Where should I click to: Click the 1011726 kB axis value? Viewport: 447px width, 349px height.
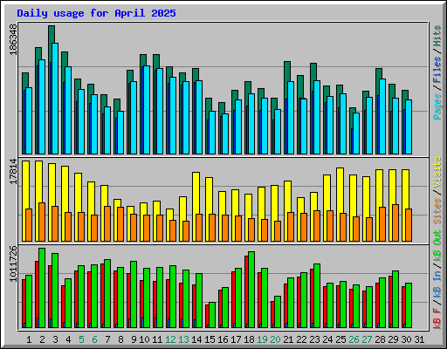13,263
